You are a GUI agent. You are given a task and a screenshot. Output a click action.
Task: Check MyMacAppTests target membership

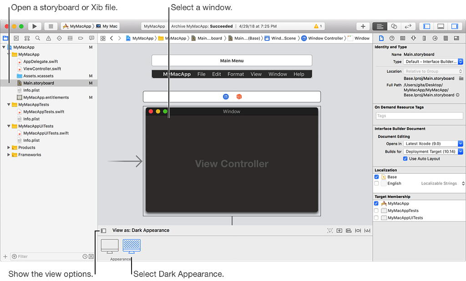(x=376, y=211)
